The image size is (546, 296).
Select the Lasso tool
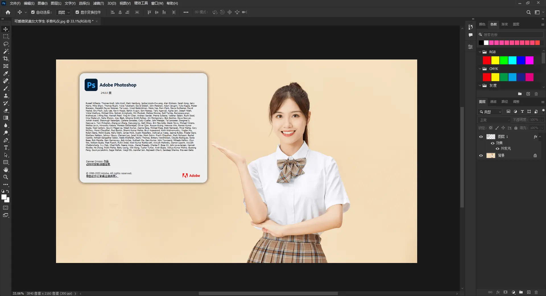click(6, 44)
